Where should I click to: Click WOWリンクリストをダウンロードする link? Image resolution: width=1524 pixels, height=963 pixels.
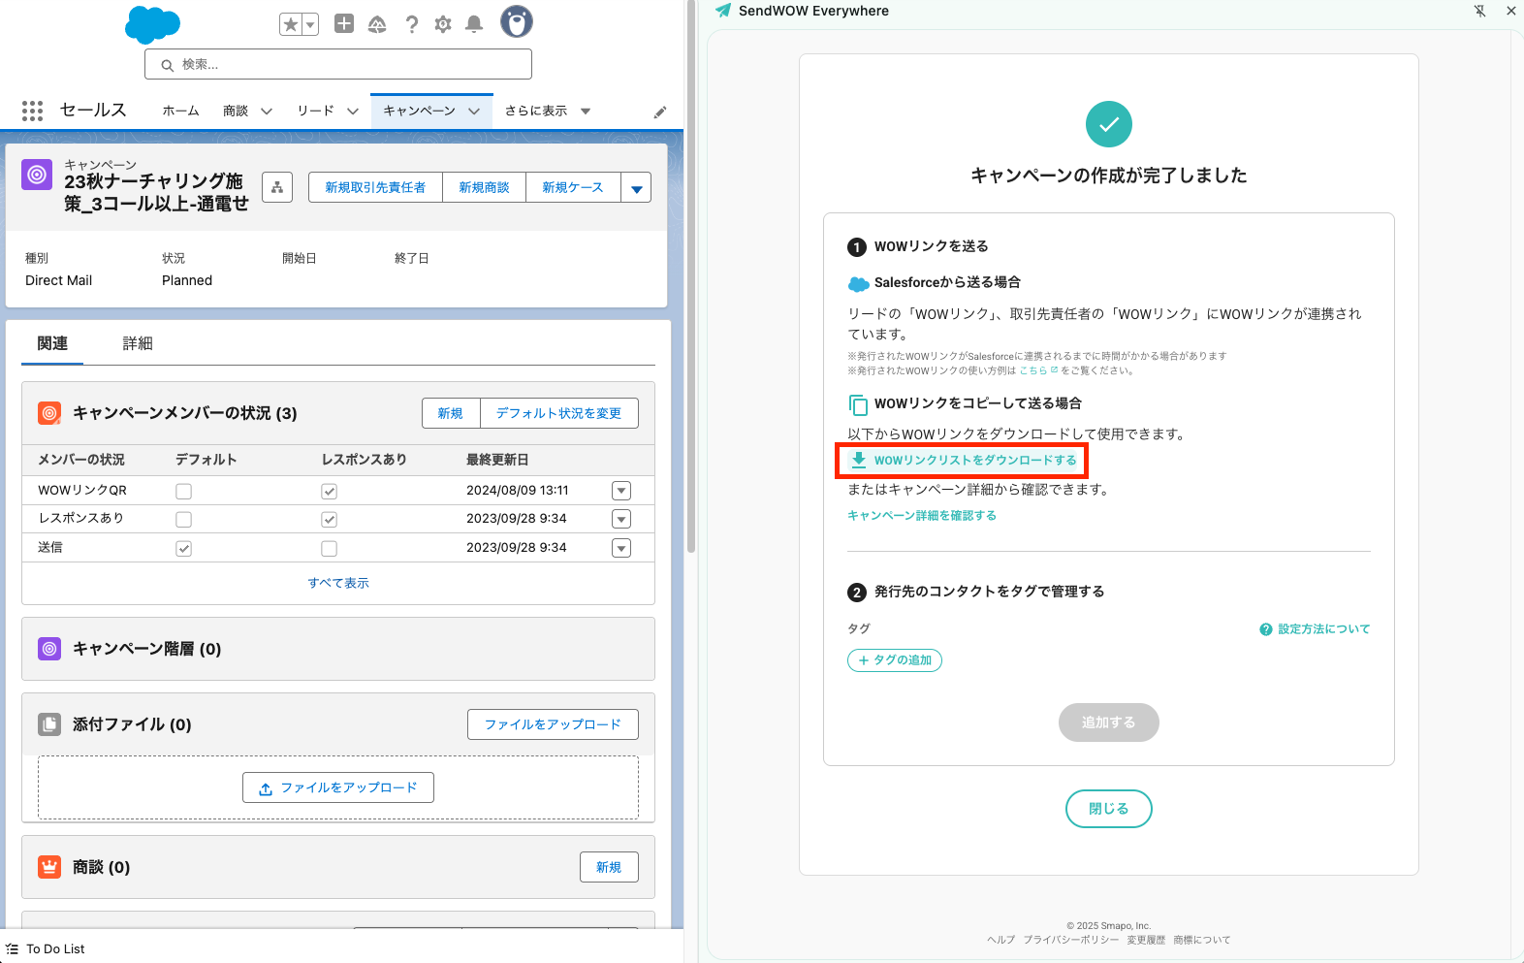click(964, 460)
